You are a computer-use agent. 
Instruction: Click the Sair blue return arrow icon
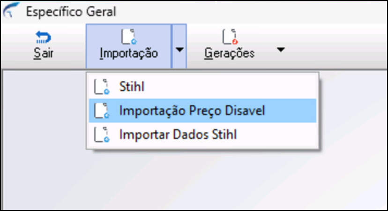tap(43, 38)
